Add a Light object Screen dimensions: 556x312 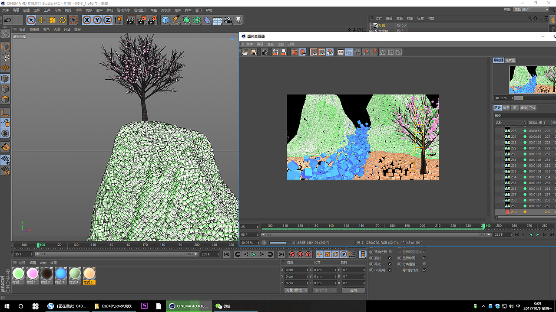(x=239, y=20)
